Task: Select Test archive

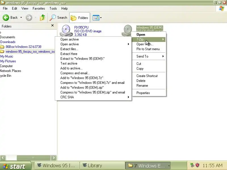Action: [93, 63]
